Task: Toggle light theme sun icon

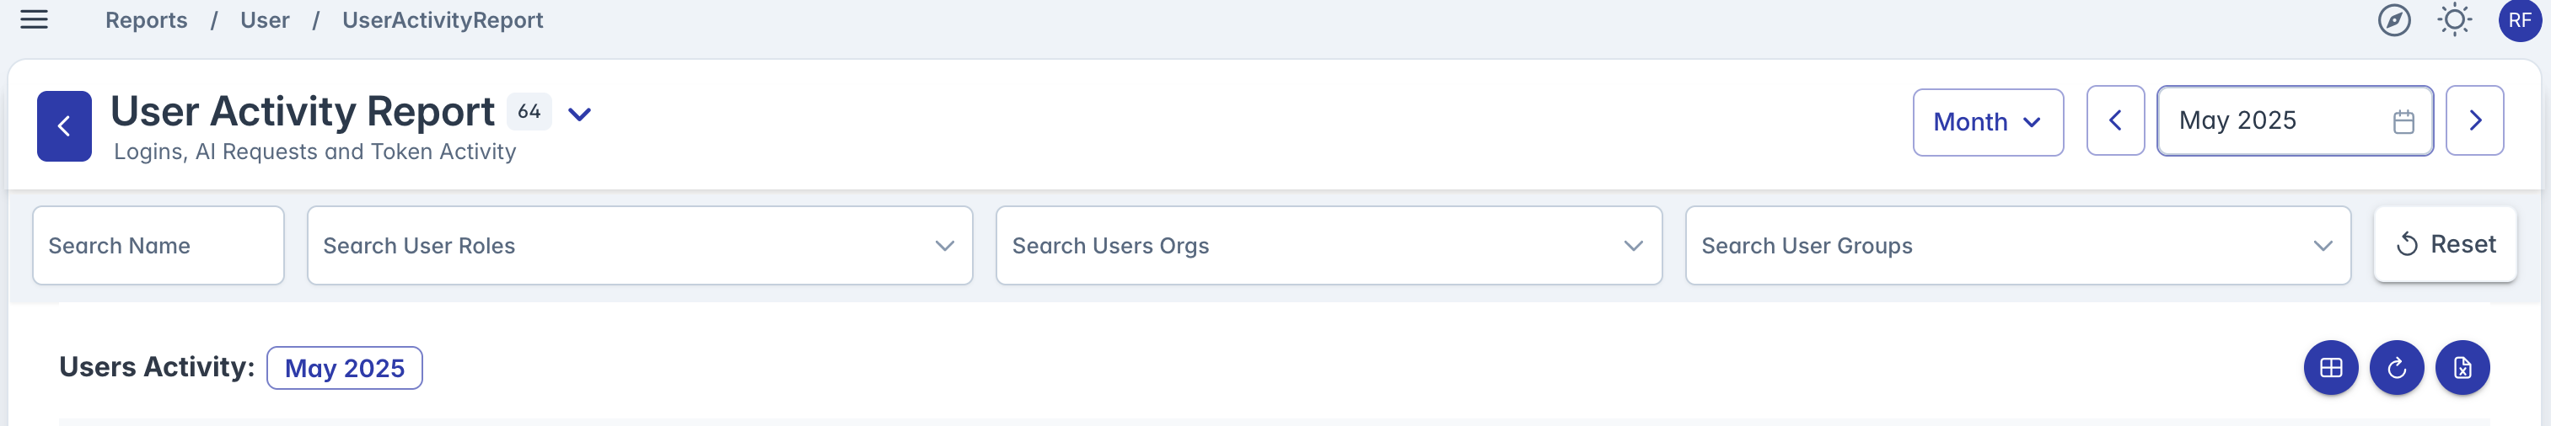Action: (2454, 19)
